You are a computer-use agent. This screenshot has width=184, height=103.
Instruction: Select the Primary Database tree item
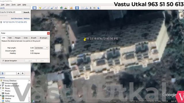coord(10,81)
